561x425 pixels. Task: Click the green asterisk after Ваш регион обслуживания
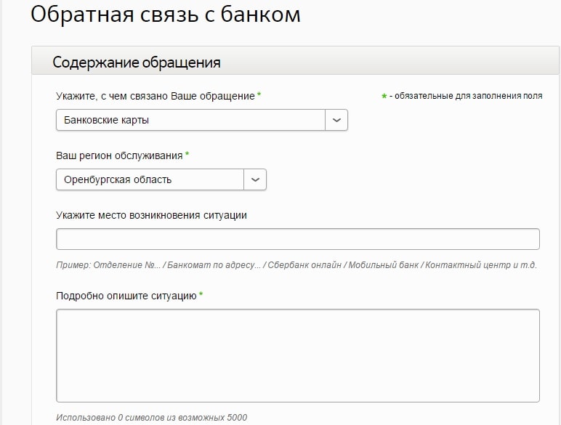(187, 154)
